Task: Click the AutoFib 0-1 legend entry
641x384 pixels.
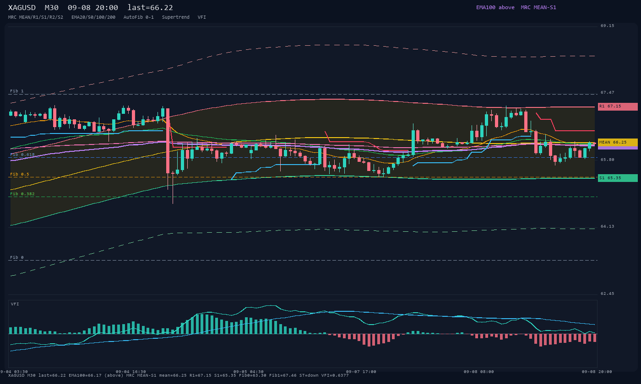Action: 139,17
